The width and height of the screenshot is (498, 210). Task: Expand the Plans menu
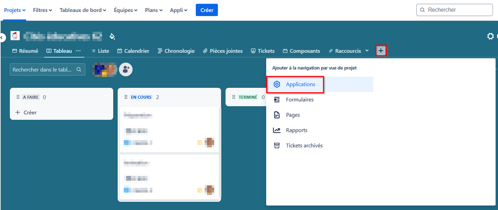click(x=154, y=10)
